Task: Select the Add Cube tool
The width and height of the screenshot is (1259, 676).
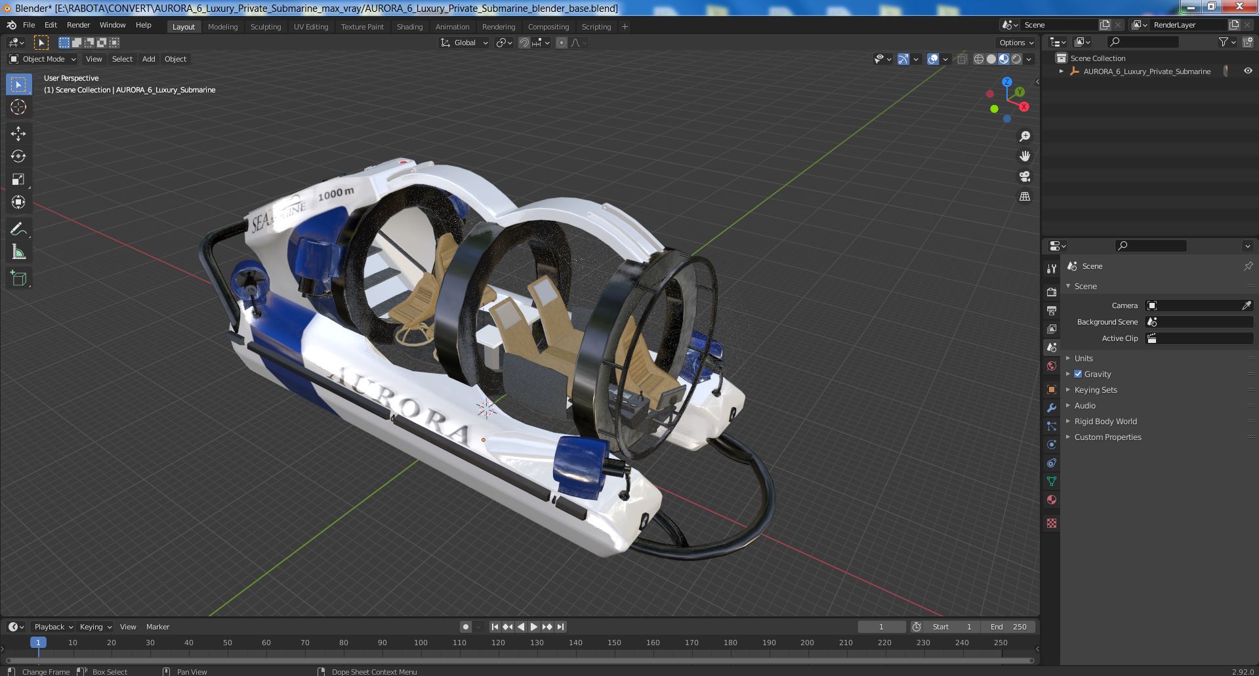Action: point(18,278)
